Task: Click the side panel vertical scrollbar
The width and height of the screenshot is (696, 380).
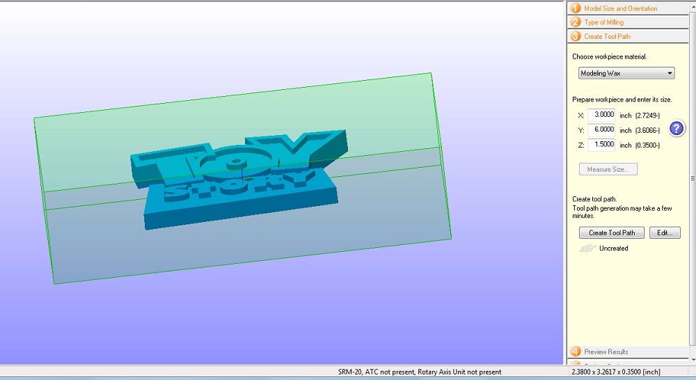Action: (x=693, y=177)
